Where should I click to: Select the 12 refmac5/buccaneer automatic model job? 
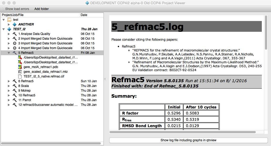pyautogui.click(x=48, y=105)
